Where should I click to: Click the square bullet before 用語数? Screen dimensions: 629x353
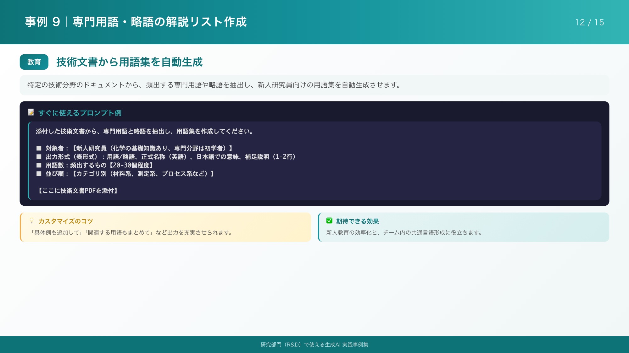point(39,165)
